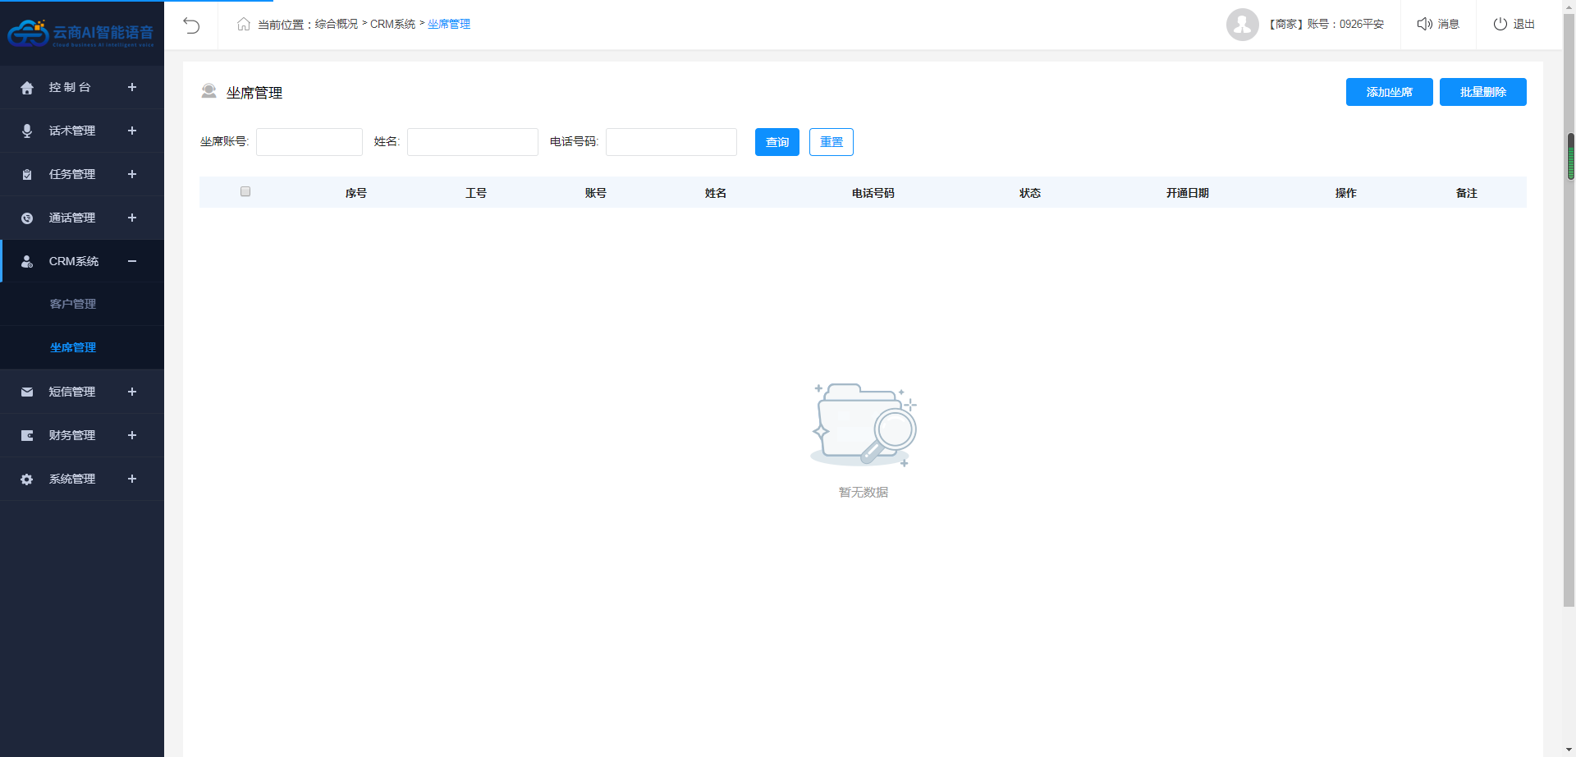
Task: Expand the 控制台 menu plus sign
Action: point(132,87)
